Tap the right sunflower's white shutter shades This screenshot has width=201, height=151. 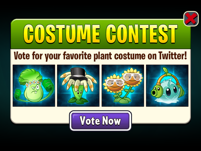click(x=132, y=77)
